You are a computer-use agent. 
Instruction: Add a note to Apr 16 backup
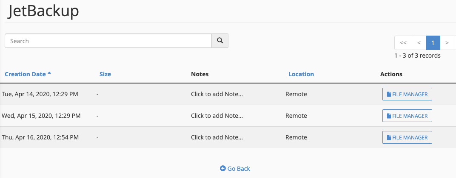(217, 137)
